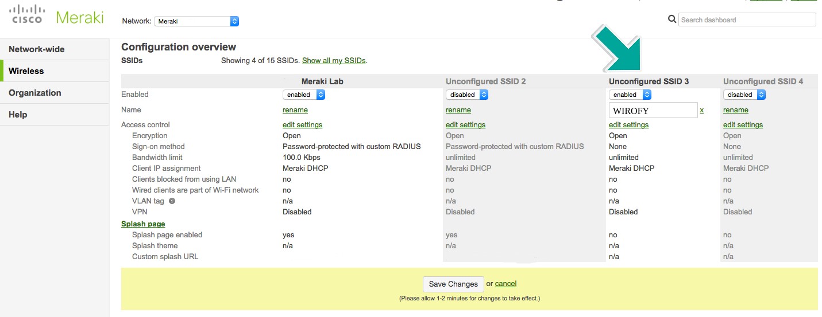Viewport: 822px width, 317px height.
Task: Click the cancel link
Action: [x=505, y=284]
